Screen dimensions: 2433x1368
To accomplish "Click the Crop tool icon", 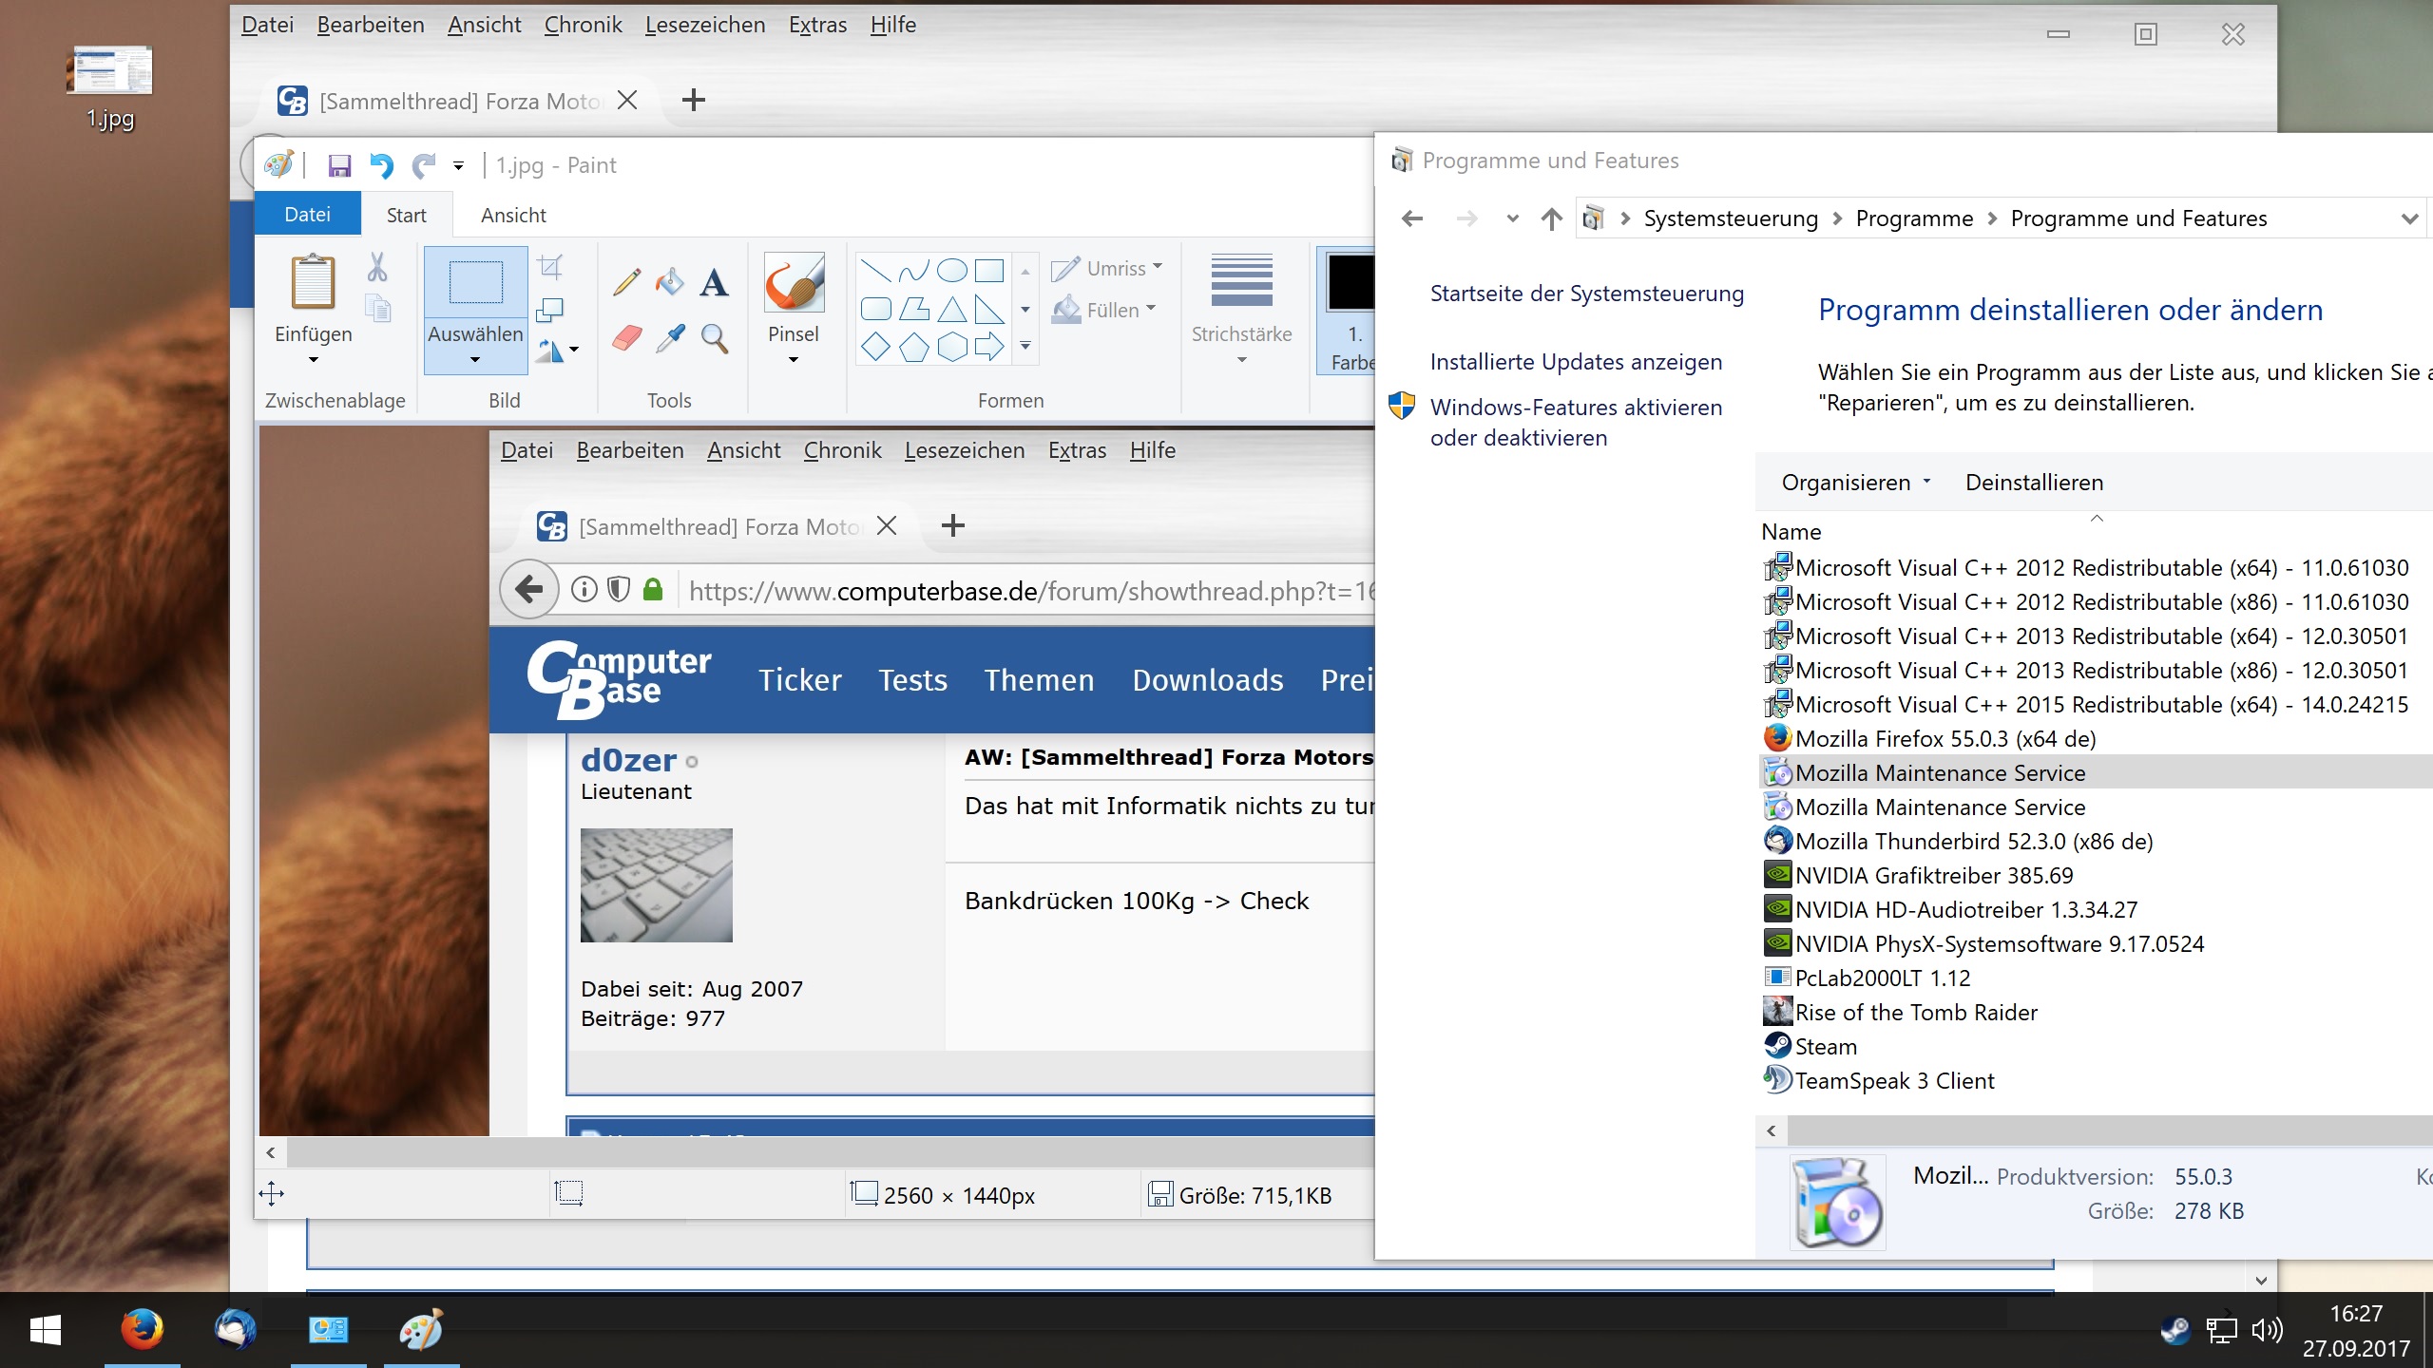I will 550,267.
